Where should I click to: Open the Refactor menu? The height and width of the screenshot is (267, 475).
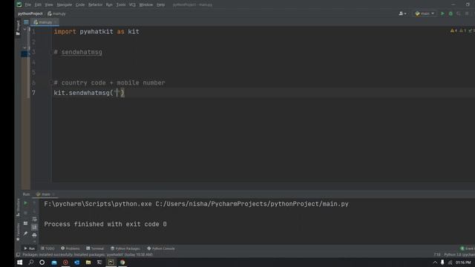95,4
